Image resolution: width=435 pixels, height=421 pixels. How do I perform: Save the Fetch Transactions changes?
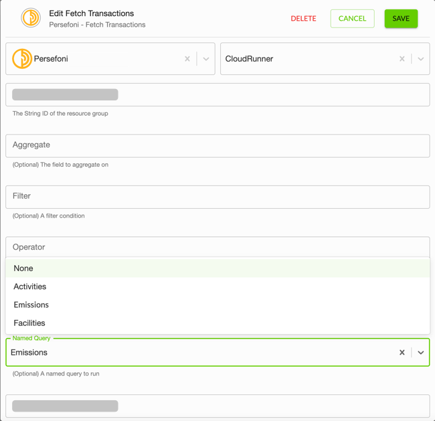coord(401,19)
